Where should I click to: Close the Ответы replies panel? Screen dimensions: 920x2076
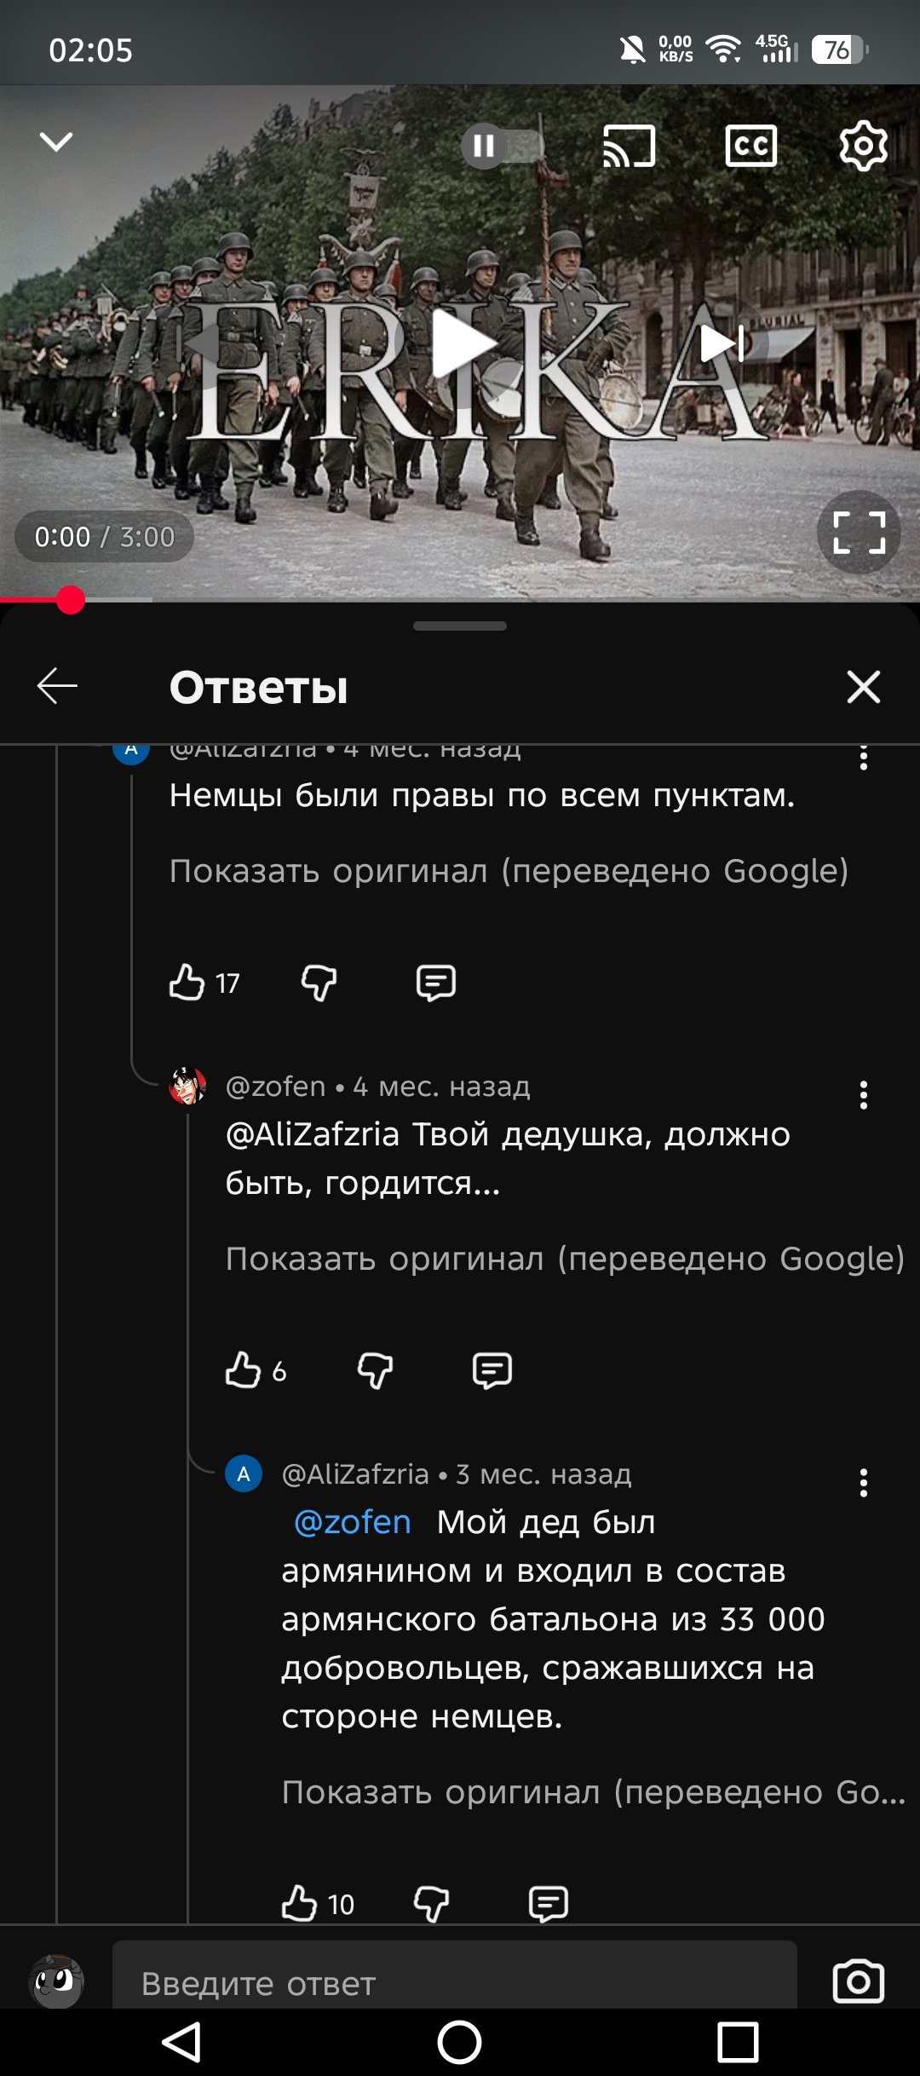click(863, 686)
